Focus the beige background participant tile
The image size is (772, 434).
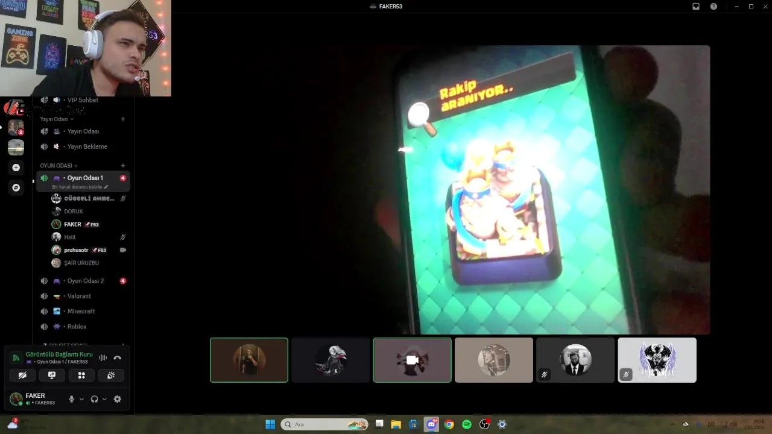coord(494,360)
